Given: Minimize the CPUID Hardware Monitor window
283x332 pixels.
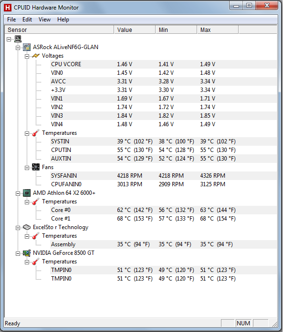Looking at the screenshot, I should coord(236,6).
